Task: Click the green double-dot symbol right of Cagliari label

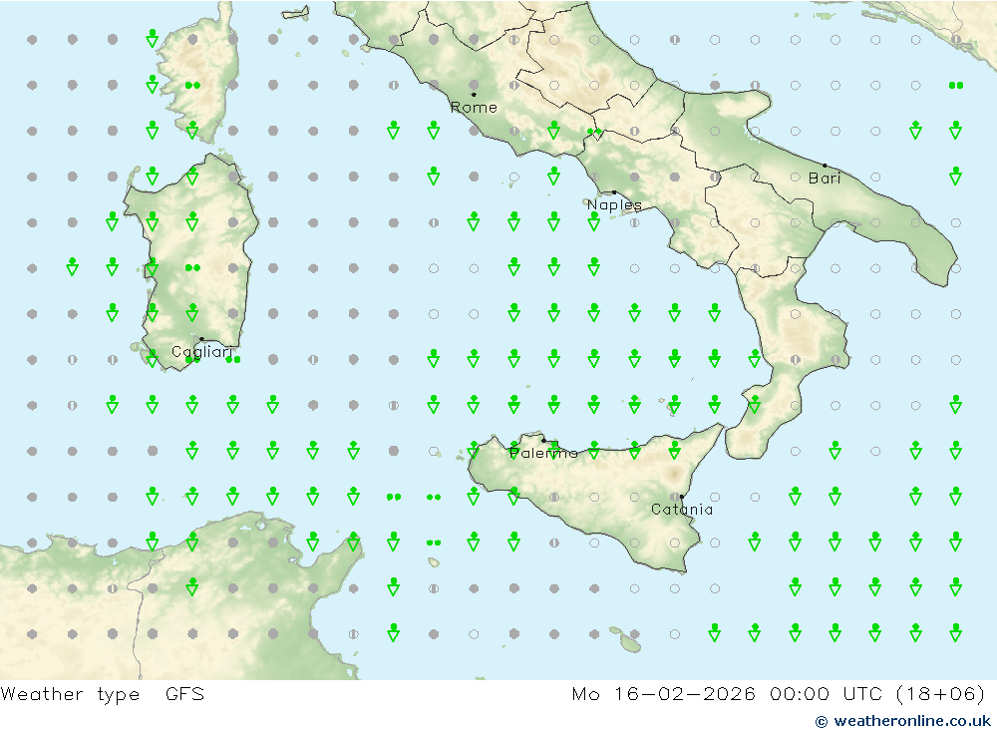Action: [x=233, y=359]
